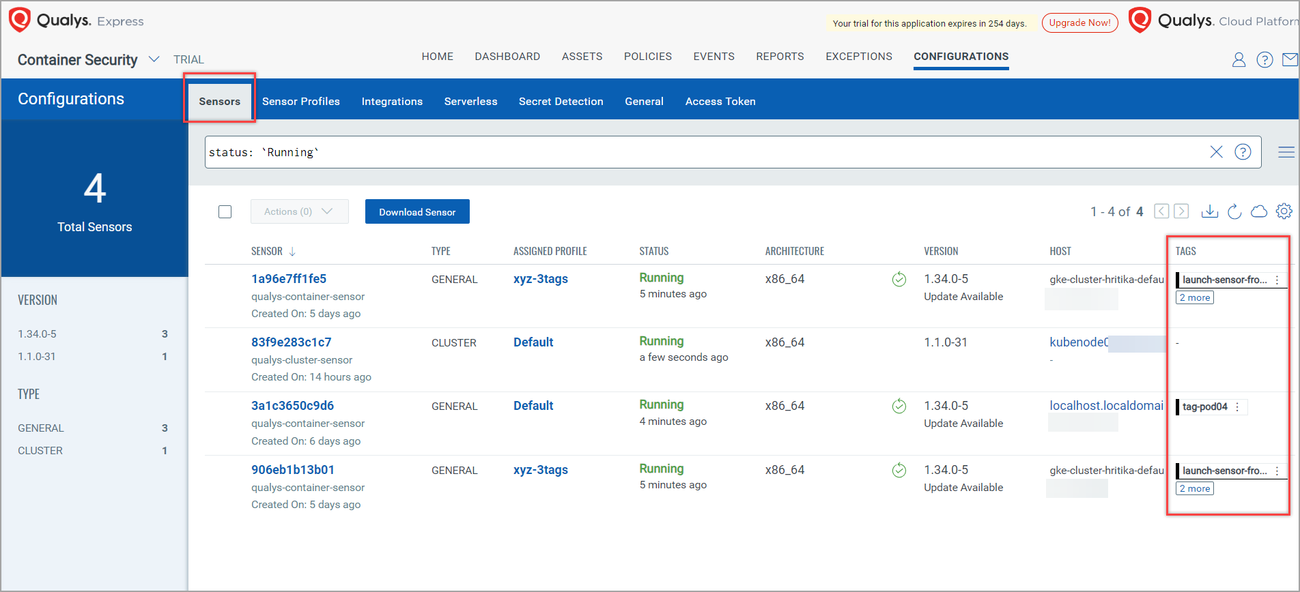Open tag-pod04 three-dot menu
This screenshot has width=1300, height=592.
click(1237, 406)
